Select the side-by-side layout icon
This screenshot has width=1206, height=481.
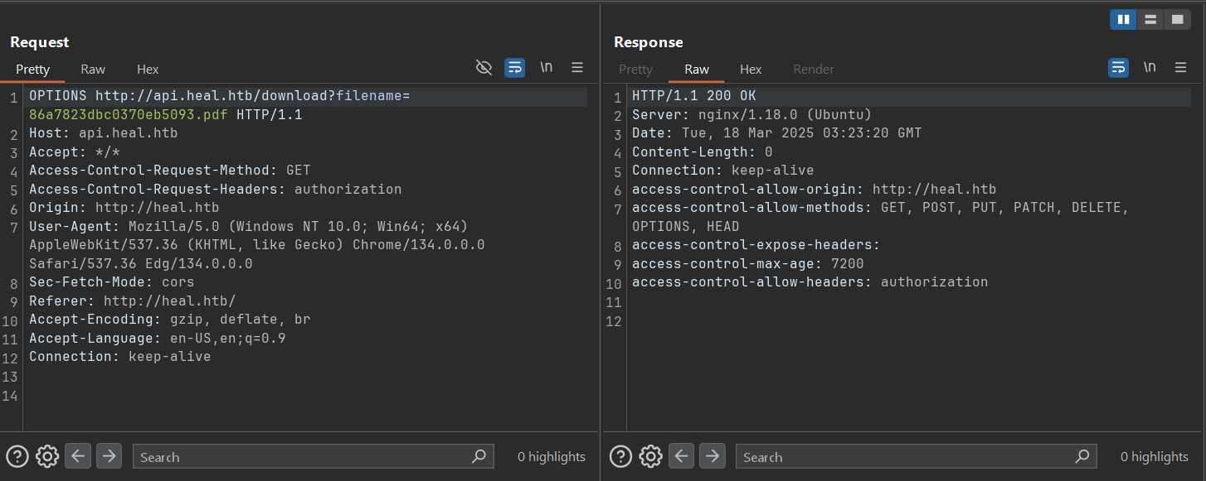point(1124,19)
